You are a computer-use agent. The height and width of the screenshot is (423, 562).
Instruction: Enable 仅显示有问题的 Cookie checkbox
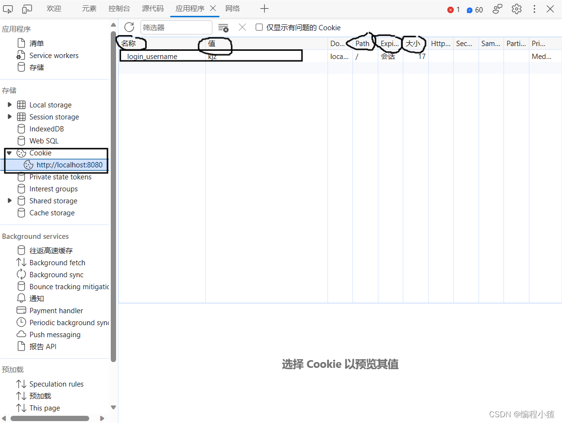pos(259,27)
